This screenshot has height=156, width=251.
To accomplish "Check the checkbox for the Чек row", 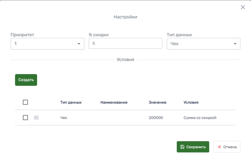I will (x=25, y=118).
